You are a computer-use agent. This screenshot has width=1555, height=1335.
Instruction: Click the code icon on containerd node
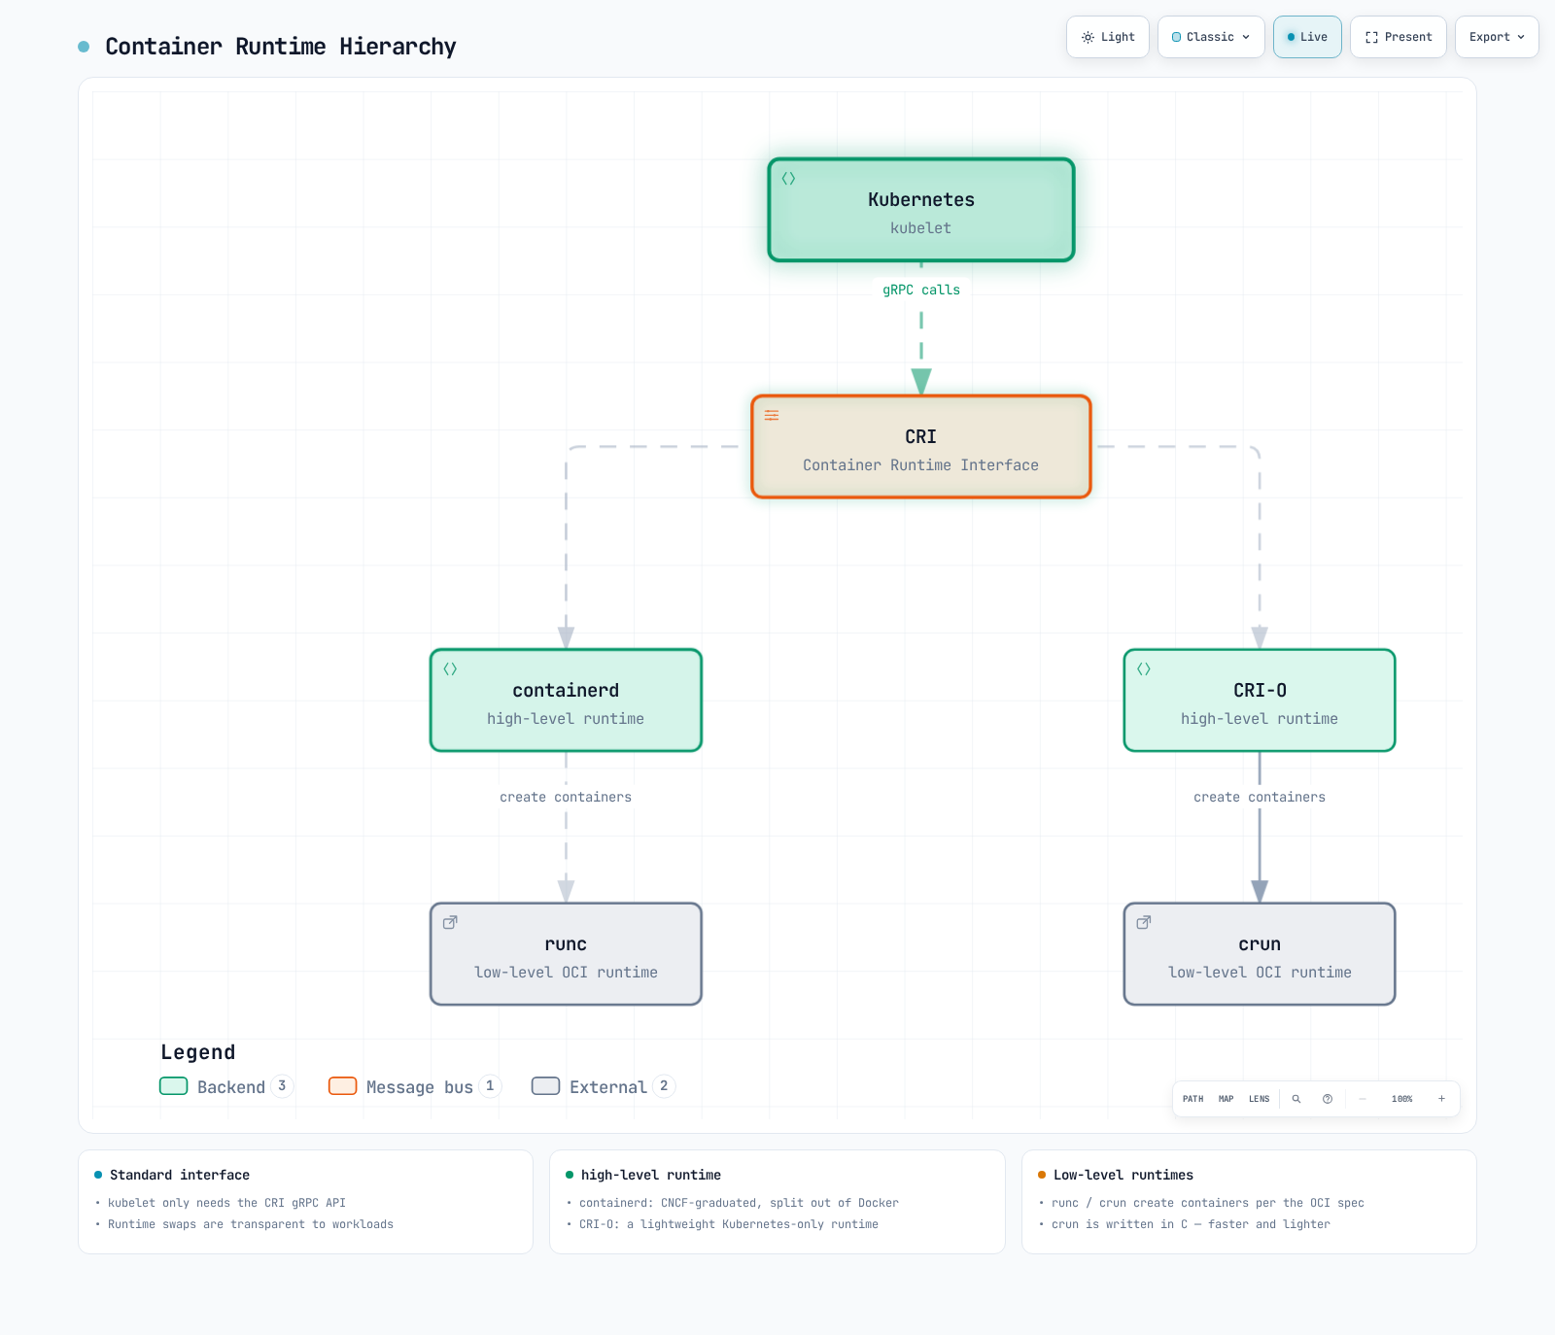(x=450, y=669)
